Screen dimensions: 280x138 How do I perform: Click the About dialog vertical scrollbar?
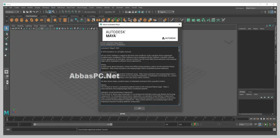pos(179,50)
